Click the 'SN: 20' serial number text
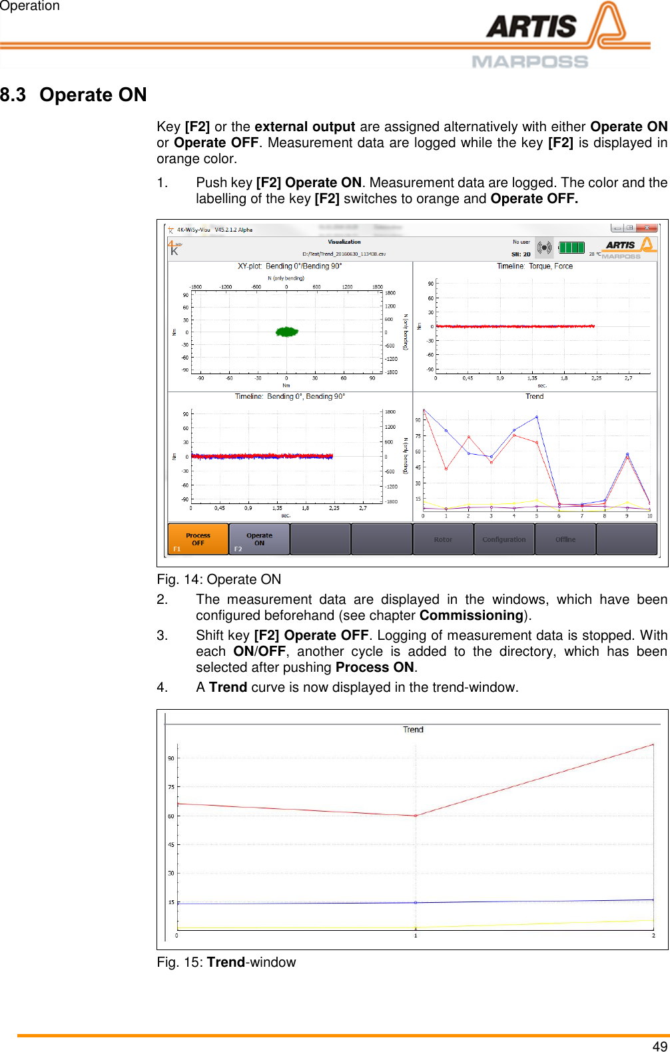This screenshot has width=670, height=1052. tap(521, 254)
